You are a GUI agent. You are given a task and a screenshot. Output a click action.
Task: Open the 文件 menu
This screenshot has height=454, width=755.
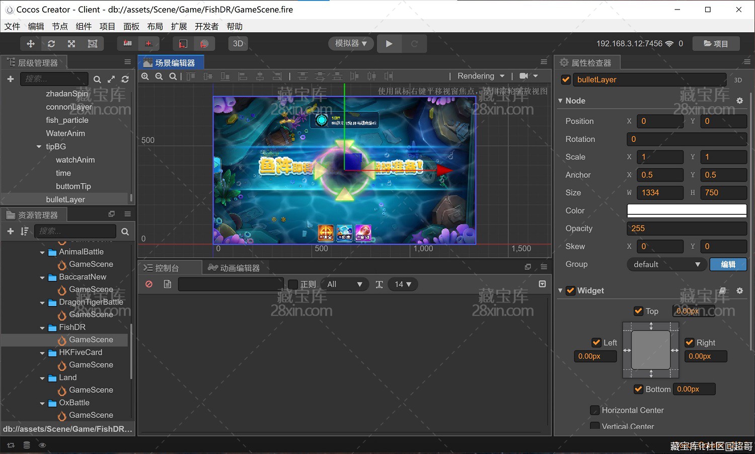pos(12,26)
